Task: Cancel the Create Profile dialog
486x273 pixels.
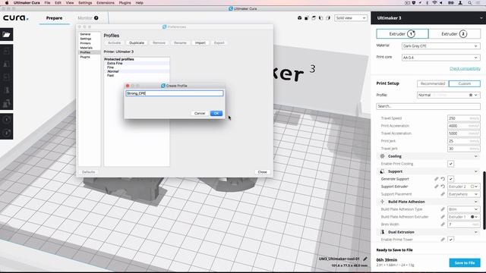Action: (x=200, y=113)
